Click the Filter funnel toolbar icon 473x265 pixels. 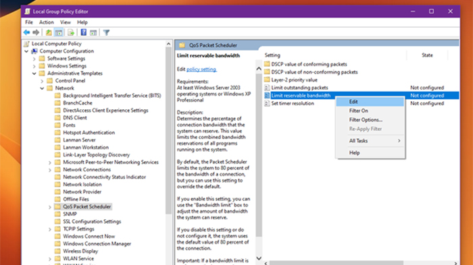(106, 32)
